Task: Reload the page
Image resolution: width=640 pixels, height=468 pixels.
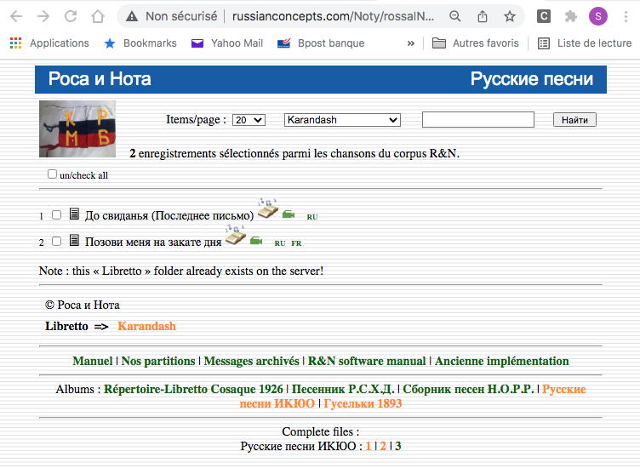Action: (71, 16)
